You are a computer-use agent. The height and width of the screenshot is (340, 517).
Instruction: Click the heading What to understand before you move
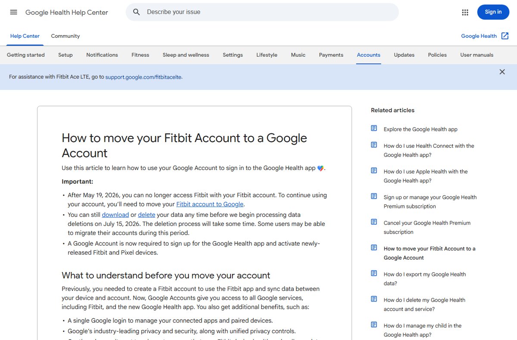[166, 275]
